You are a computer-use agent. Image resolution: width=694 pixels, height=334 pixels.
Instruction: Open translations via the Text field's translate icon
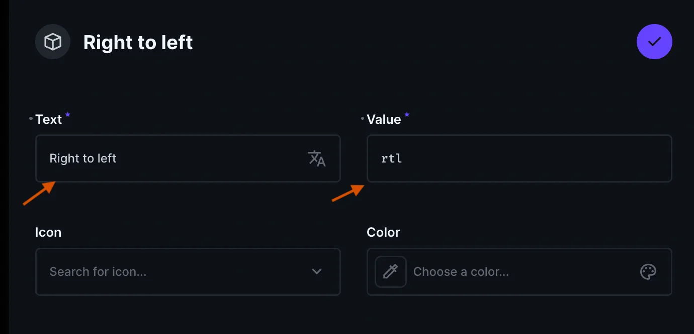[x=317, y=158]
